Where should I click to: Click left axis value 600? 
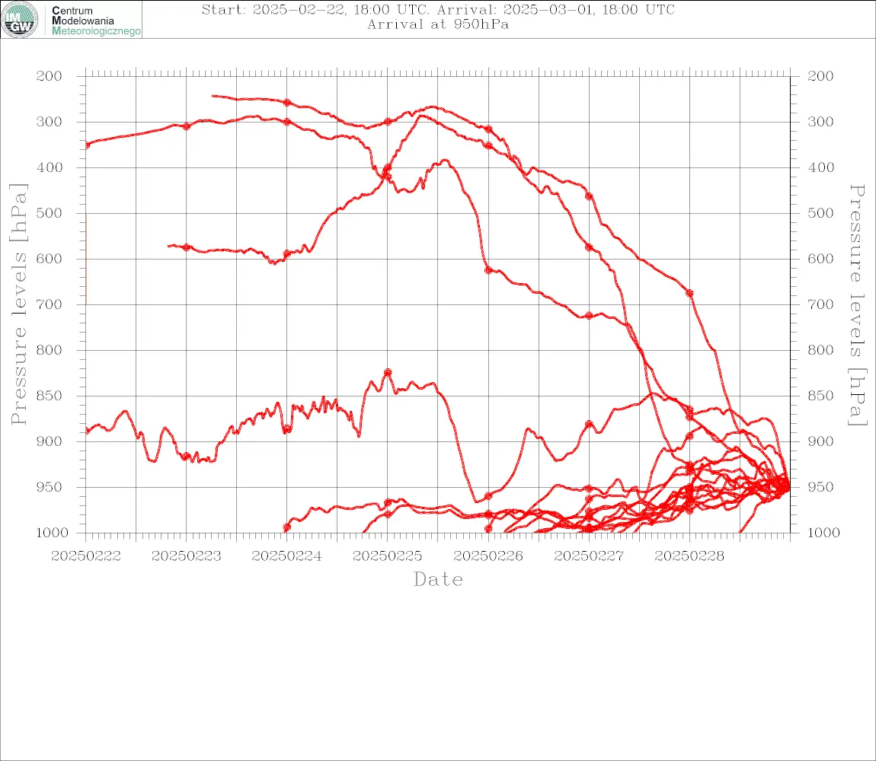pyautogui.click(x=50, y=259)
